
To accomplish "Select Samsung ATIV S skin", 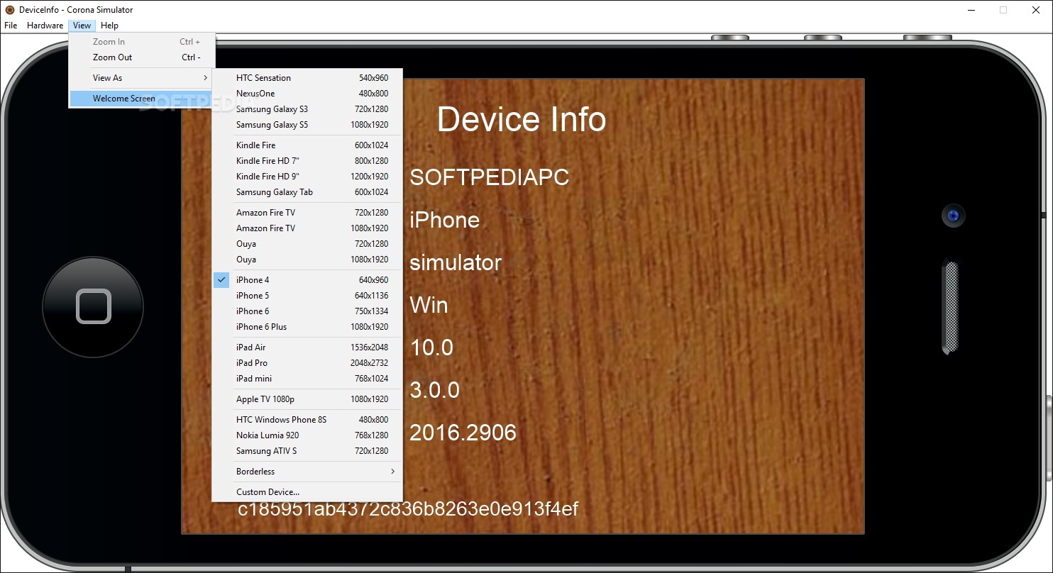I will coord(307,451).
